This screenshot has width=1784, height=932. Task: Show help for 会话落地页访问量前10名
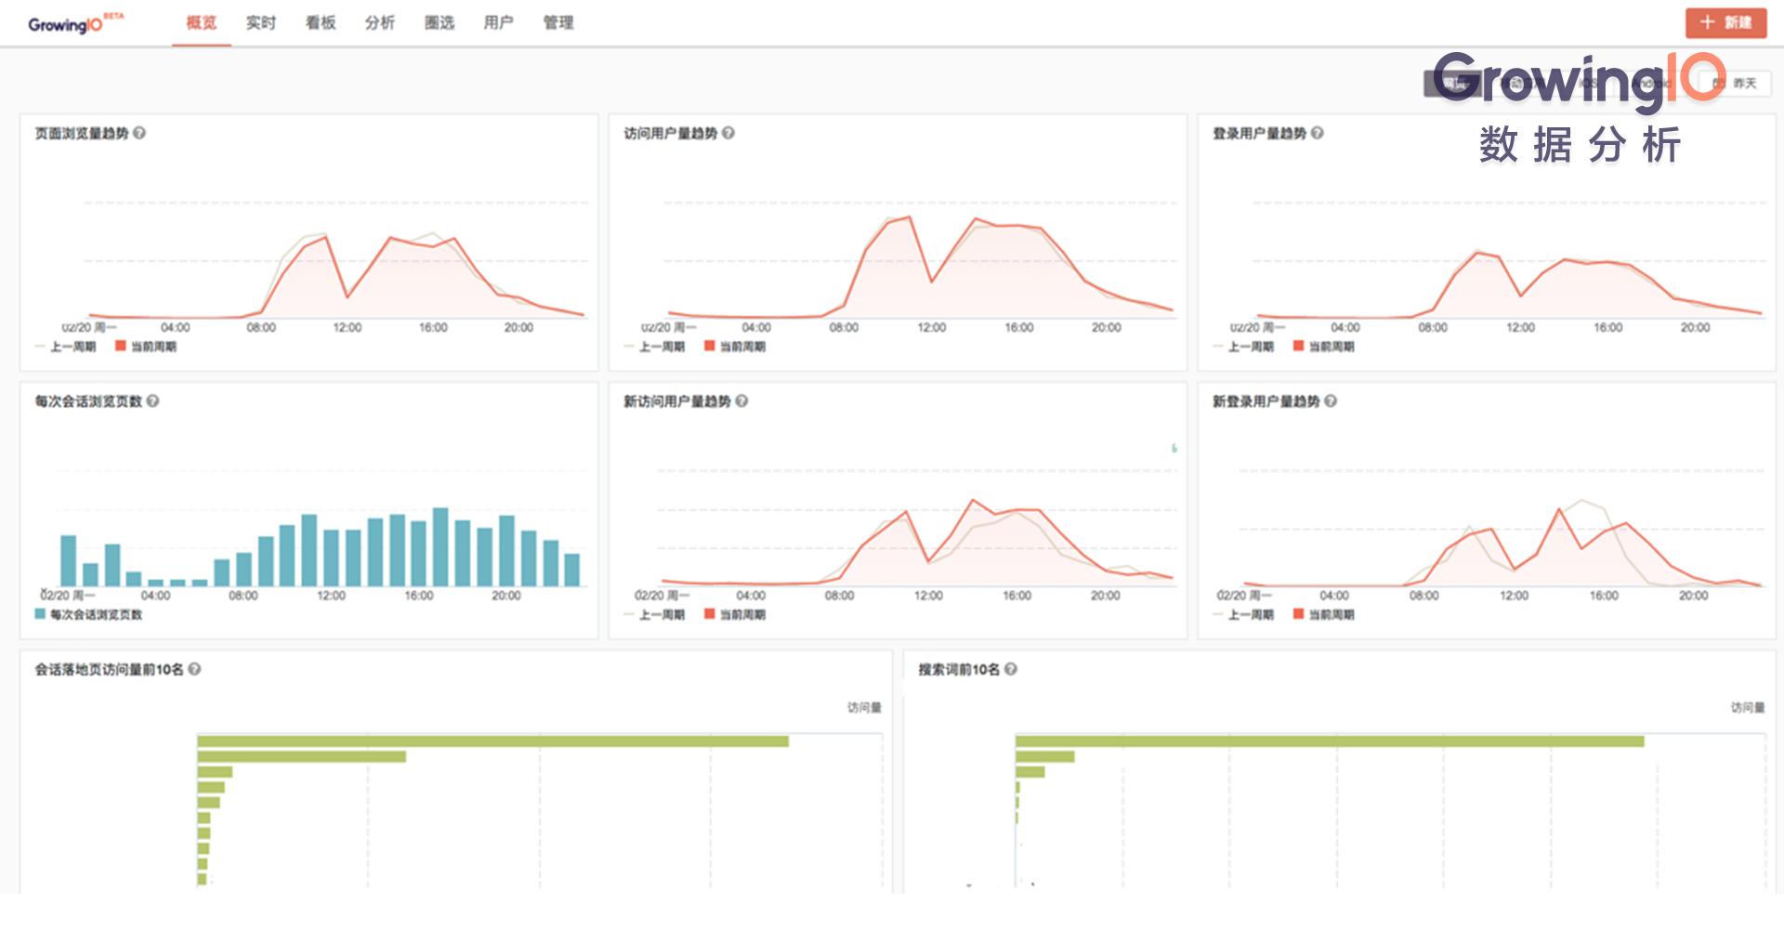pyautogui.click(x=194, y=668)
